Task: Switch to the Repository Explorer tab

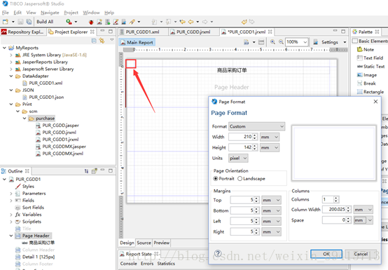Action: pyautogui.click(x=23, y=32)
